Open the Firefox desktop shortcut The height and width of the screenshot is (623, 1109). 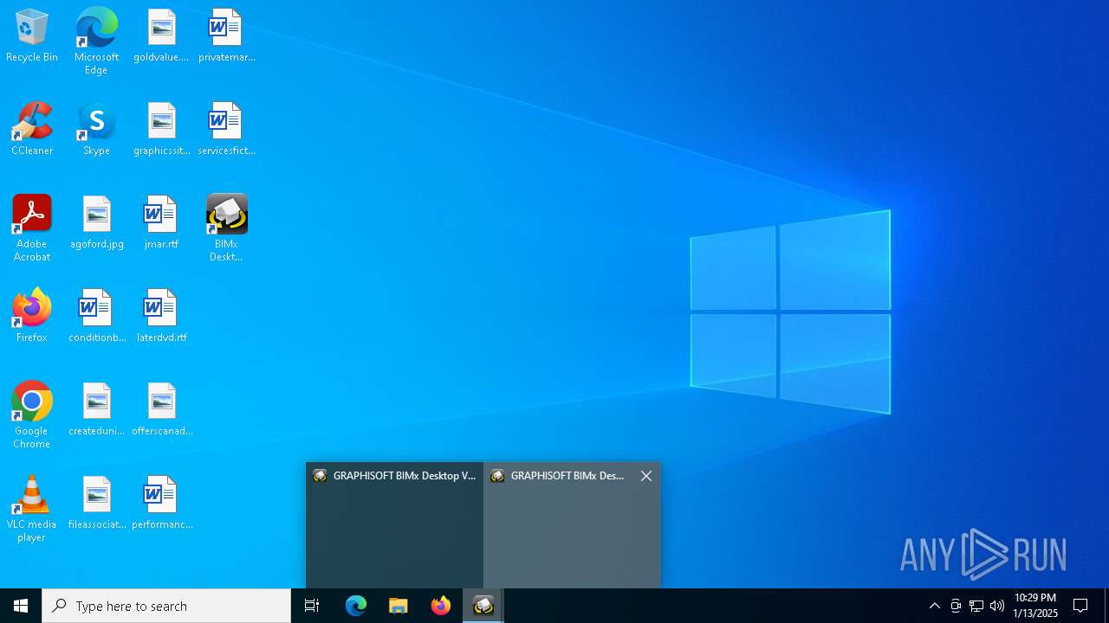pyautogui.click(x=32, y=317)
